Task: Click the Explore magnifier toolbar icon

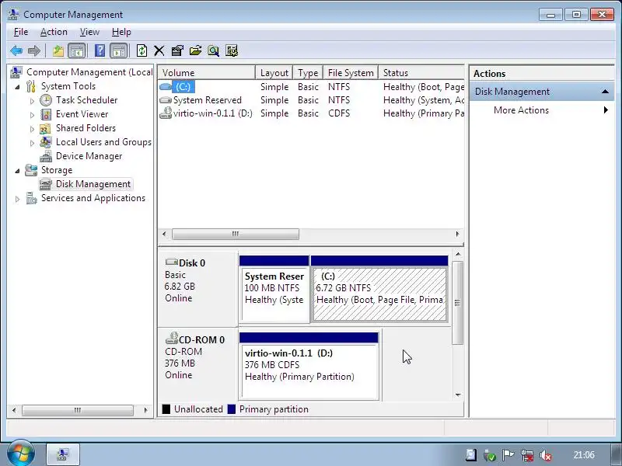Action: 213,50
